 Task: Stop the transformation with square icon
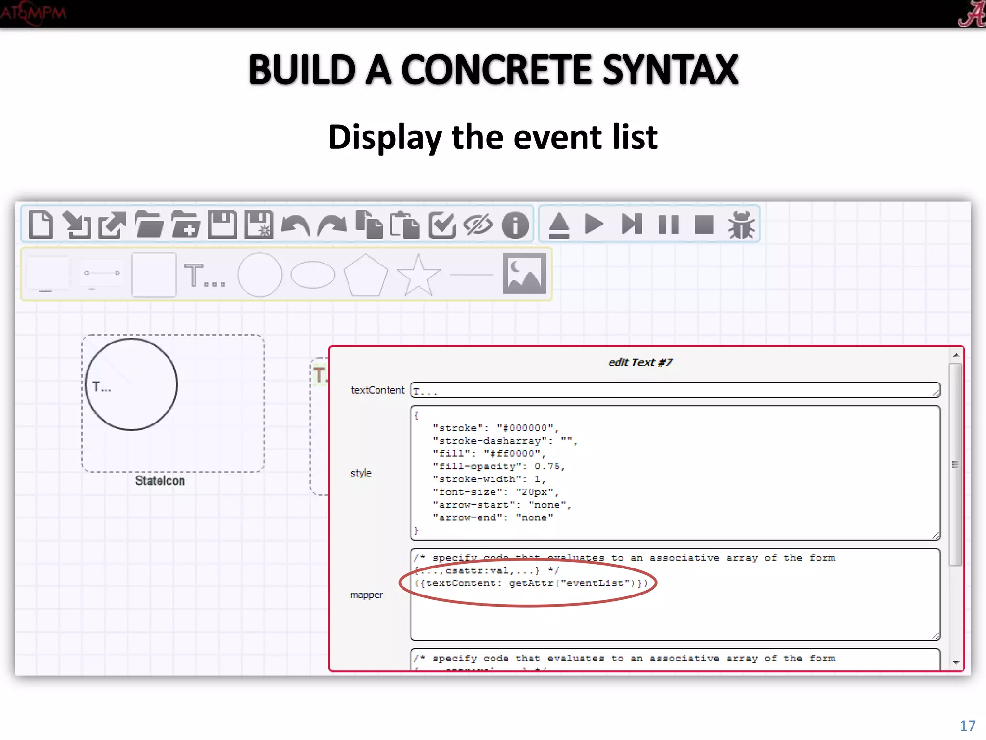(704, 225)
